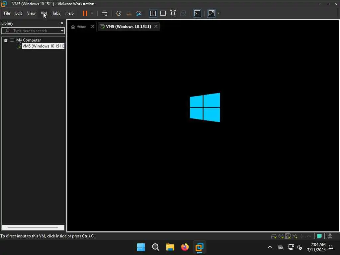Toggle the console view icon

tap(197, 13)
